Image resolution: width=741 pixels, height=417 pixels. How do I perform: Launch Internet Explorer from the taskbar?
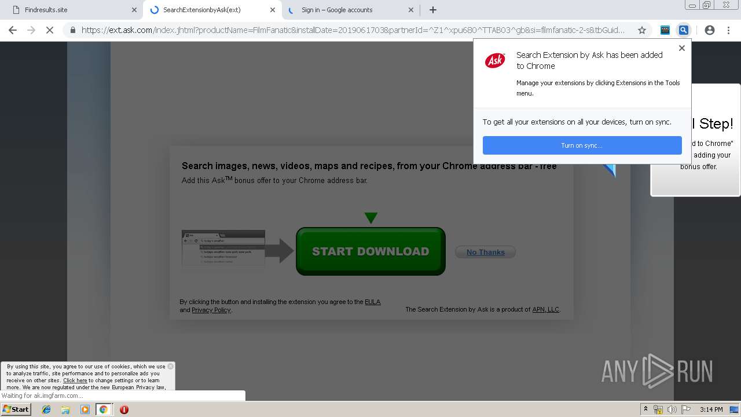coord(46,409)
